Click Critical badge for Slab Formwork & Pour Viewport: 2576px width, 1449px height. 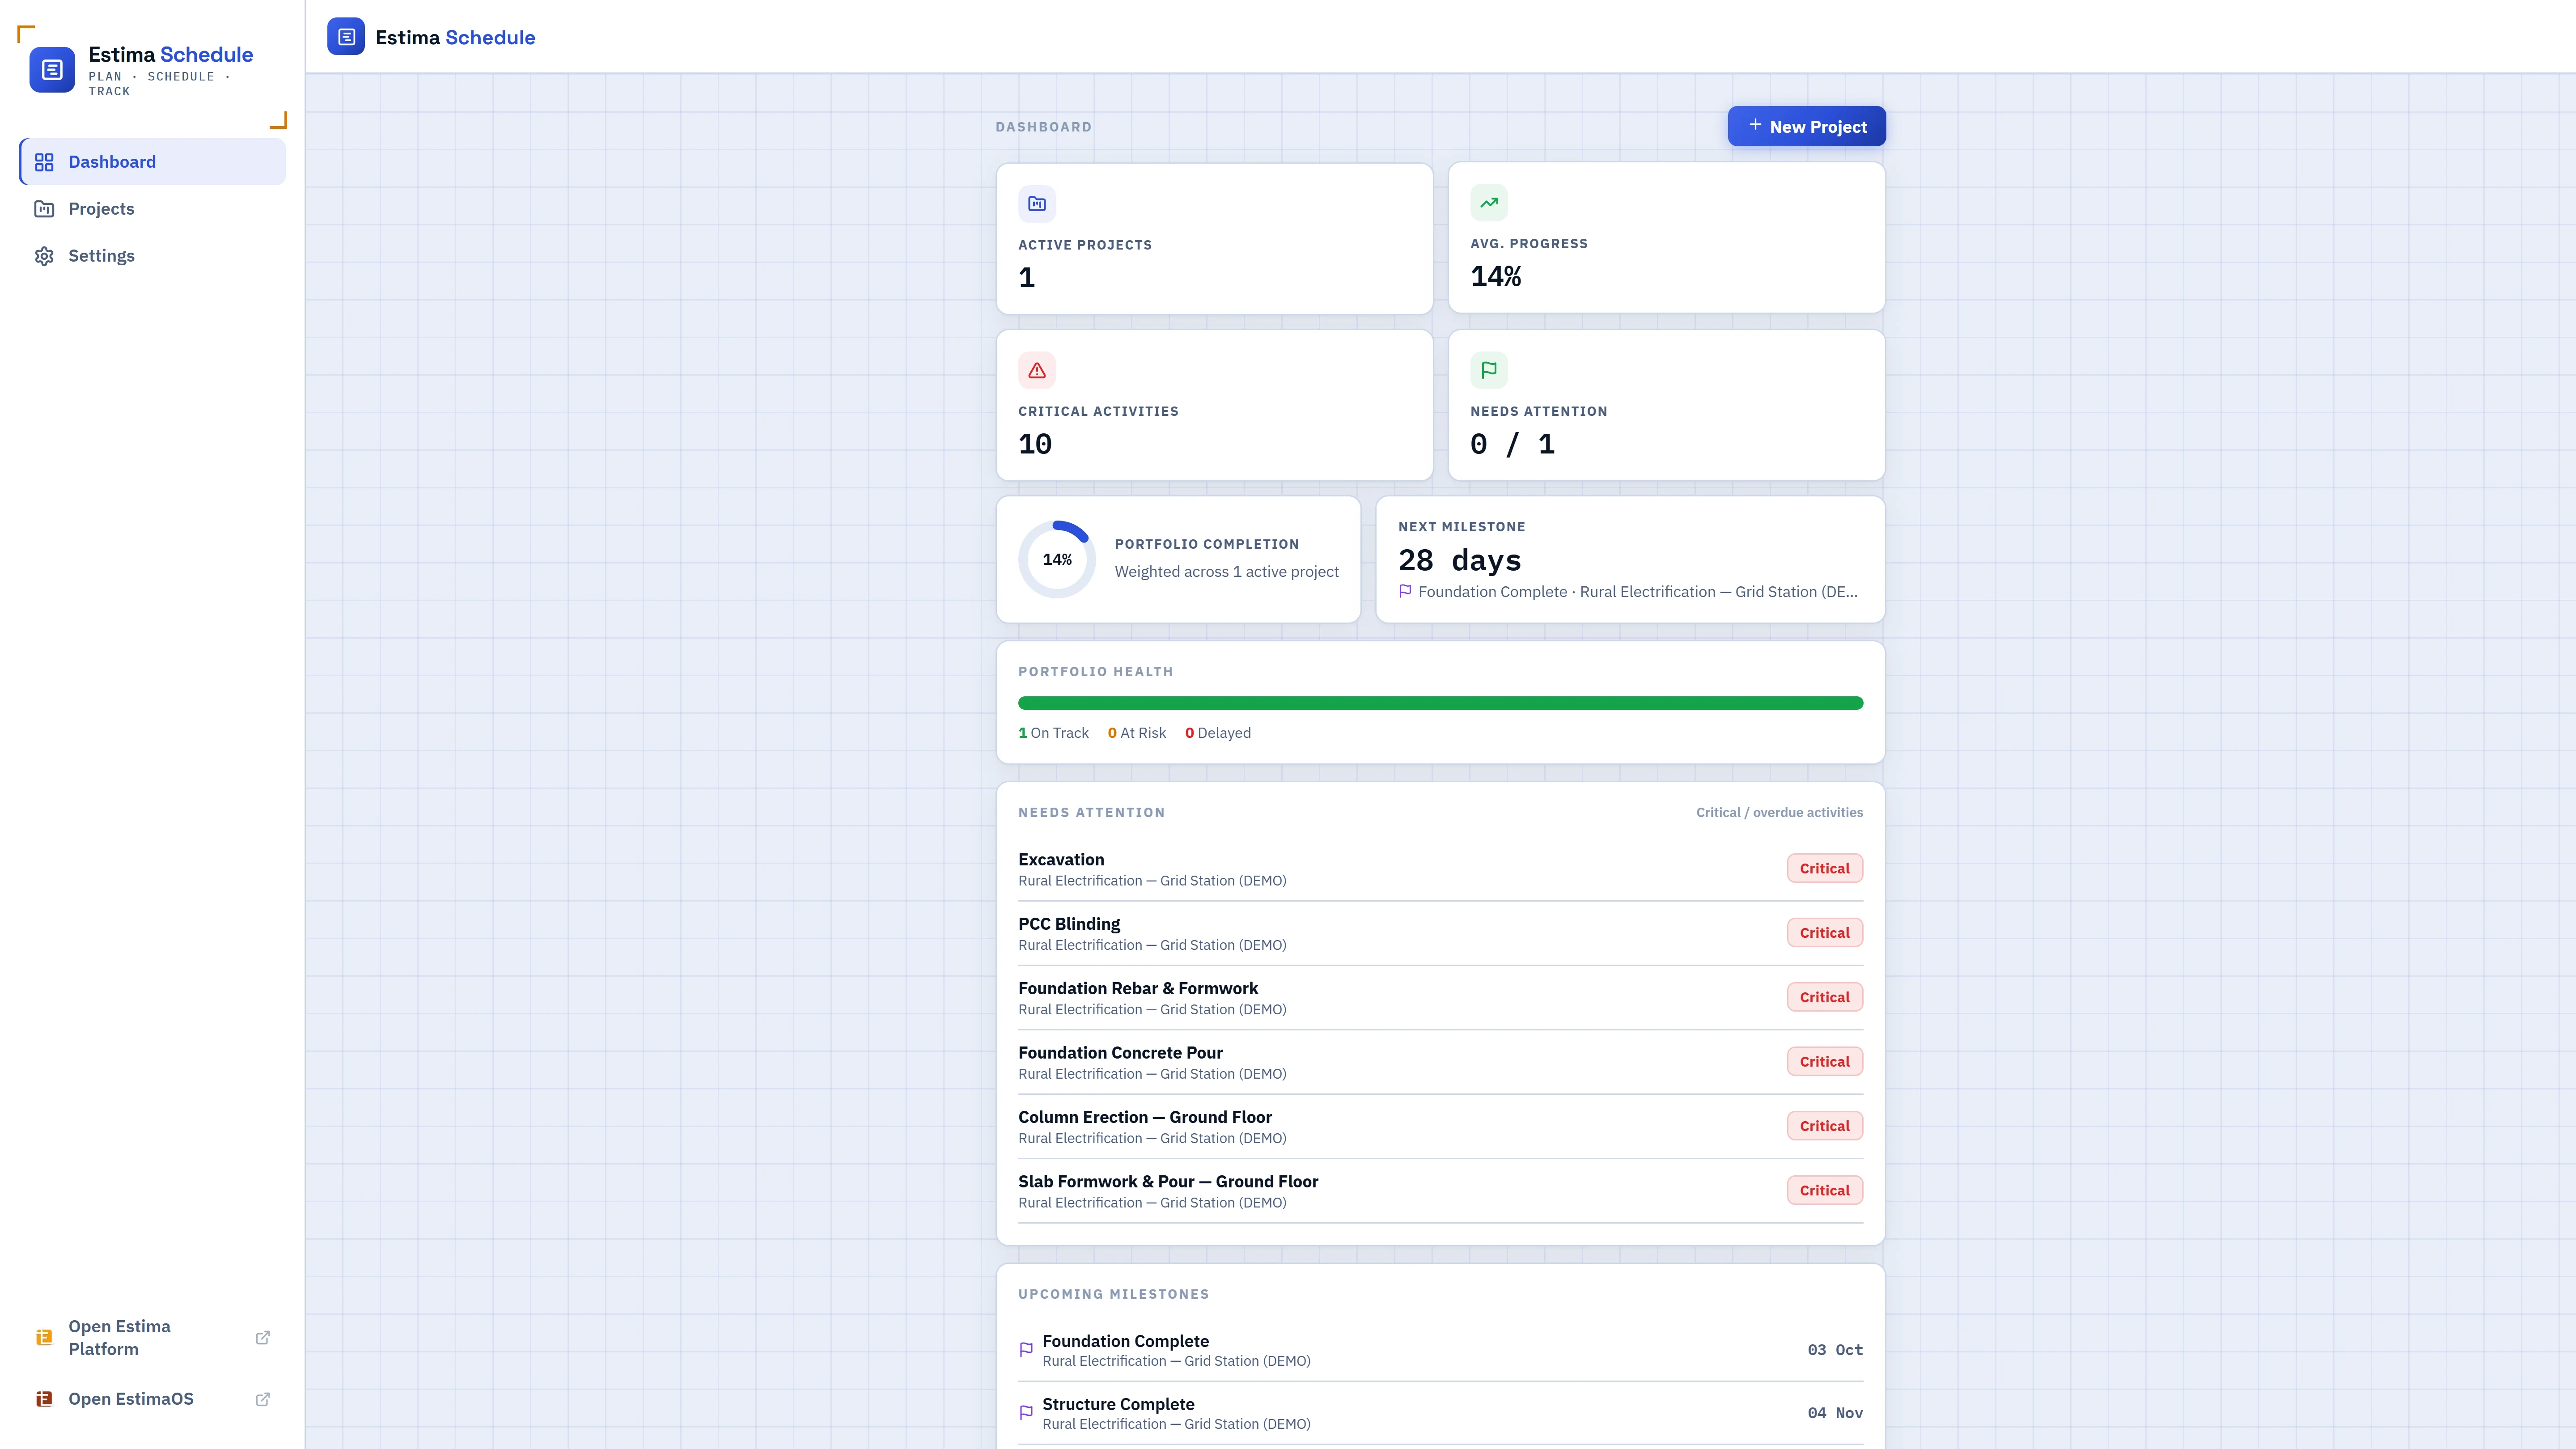tap(1825, 1190)
